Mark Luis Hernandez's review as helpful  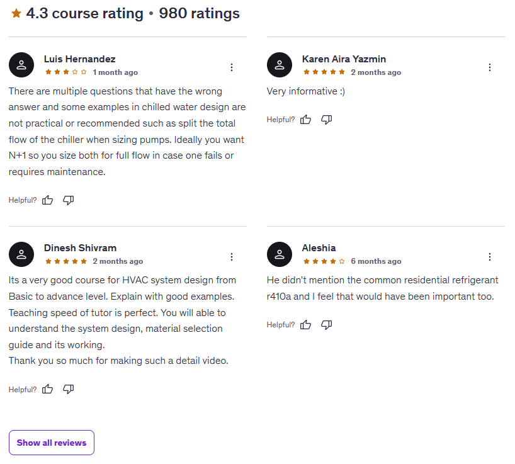(48, 200)
